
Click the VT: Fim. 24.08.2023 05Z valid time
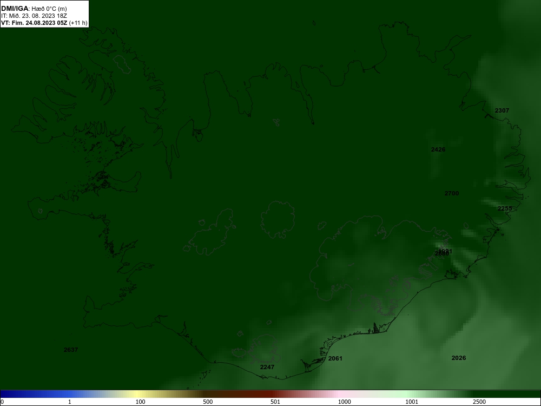pyautogui.click(x=34, y=23)
